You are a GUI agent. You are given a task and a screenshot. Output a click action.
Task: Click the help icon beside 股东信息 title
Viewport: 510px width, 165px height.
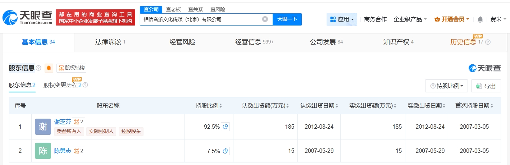pyautogui.click(x=38, y=68)
